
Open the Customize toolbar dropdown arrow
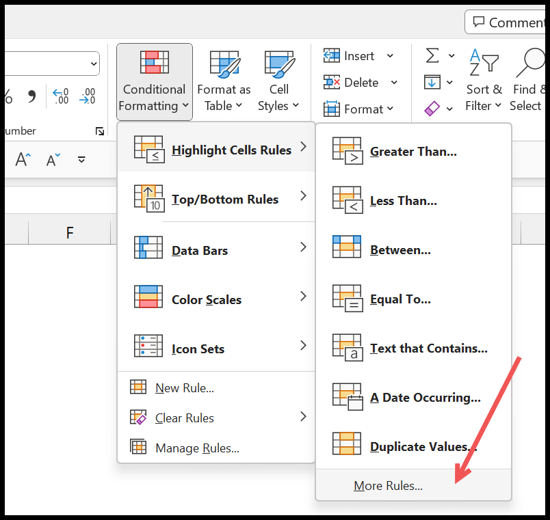tap(81, 160)
